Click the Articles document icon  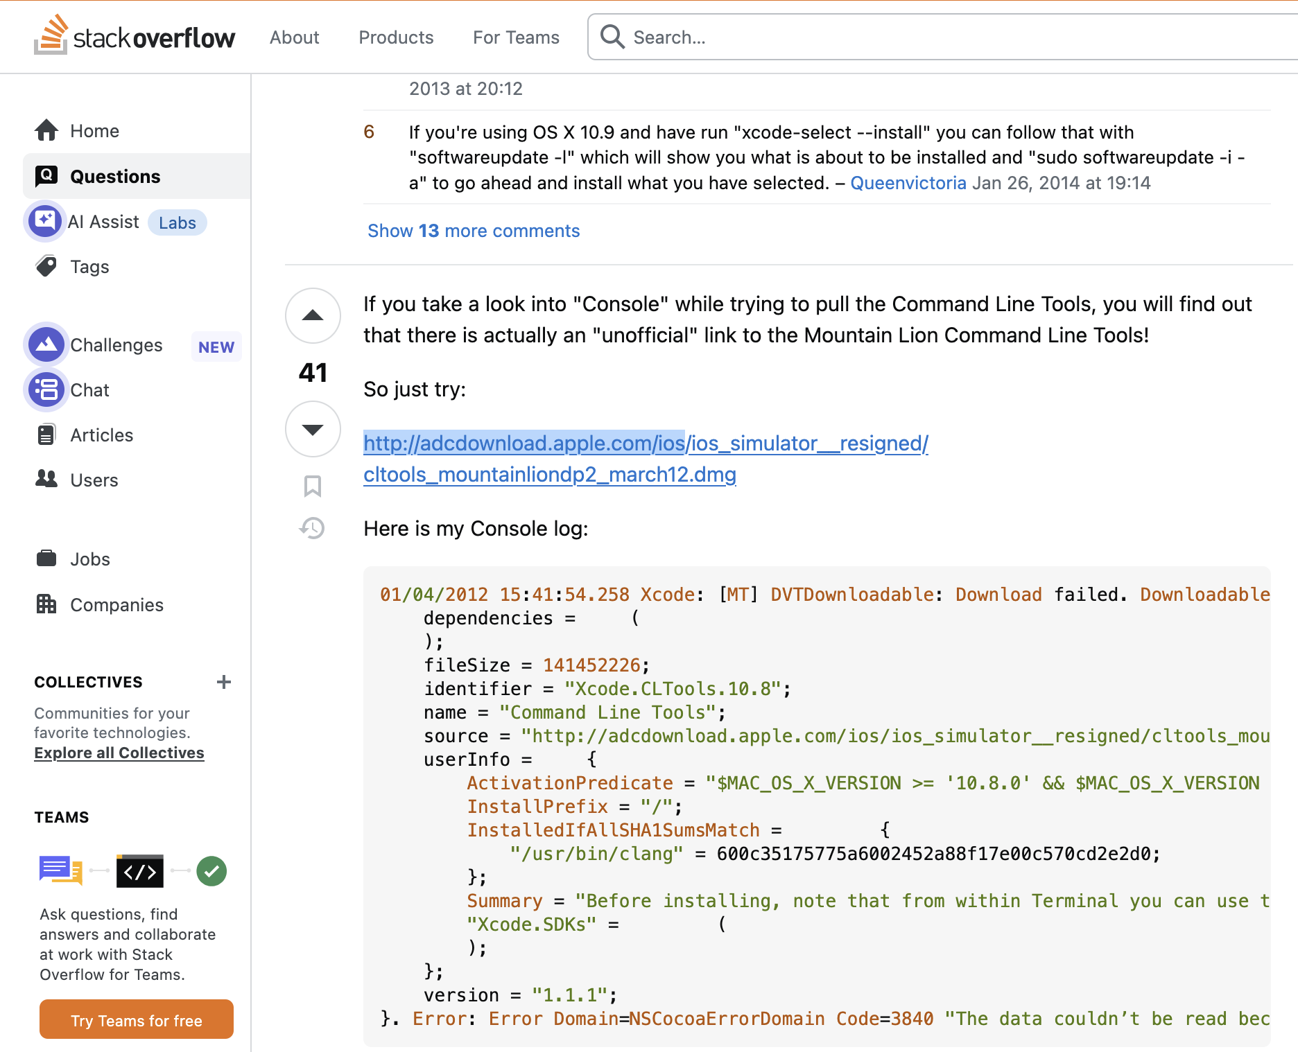point(46,435)
